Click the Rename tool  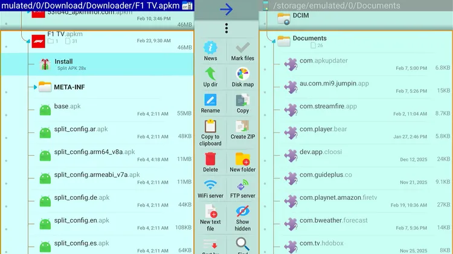[210, 104]
